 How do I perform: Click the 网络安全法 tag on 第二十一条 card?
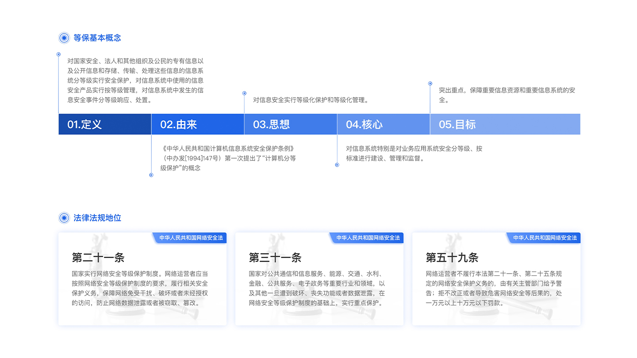click(x=191, y=238)
